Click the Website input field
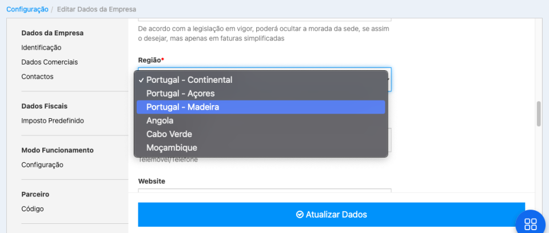The width and height of the screenshot is (549, 233). [264, 194]
